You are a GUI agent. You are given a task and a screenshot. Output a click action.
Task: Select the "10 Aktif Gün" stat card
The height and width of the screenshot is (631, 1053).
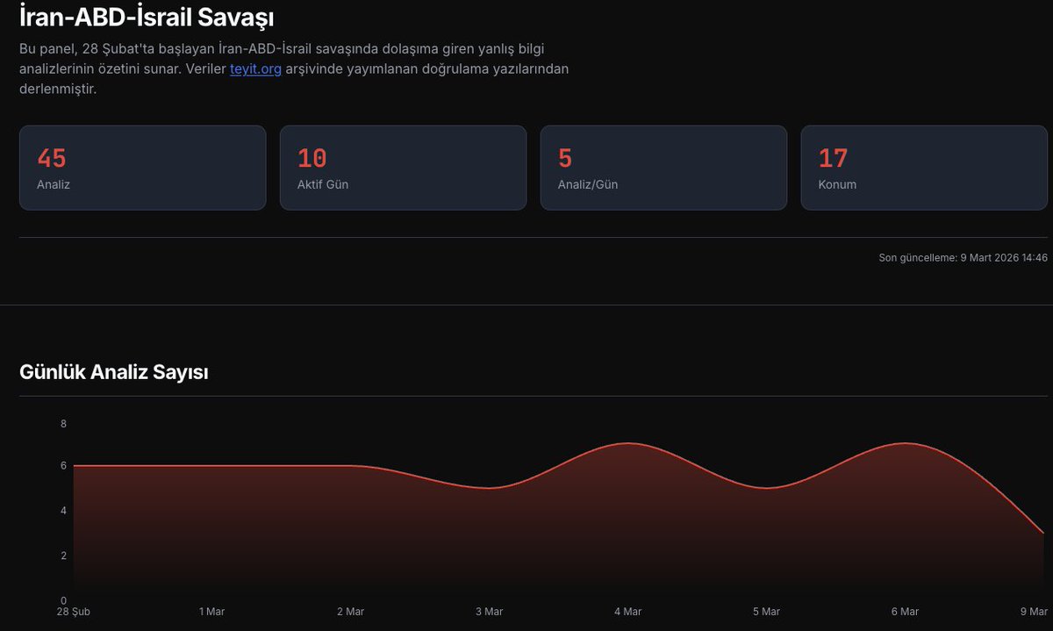403,167
